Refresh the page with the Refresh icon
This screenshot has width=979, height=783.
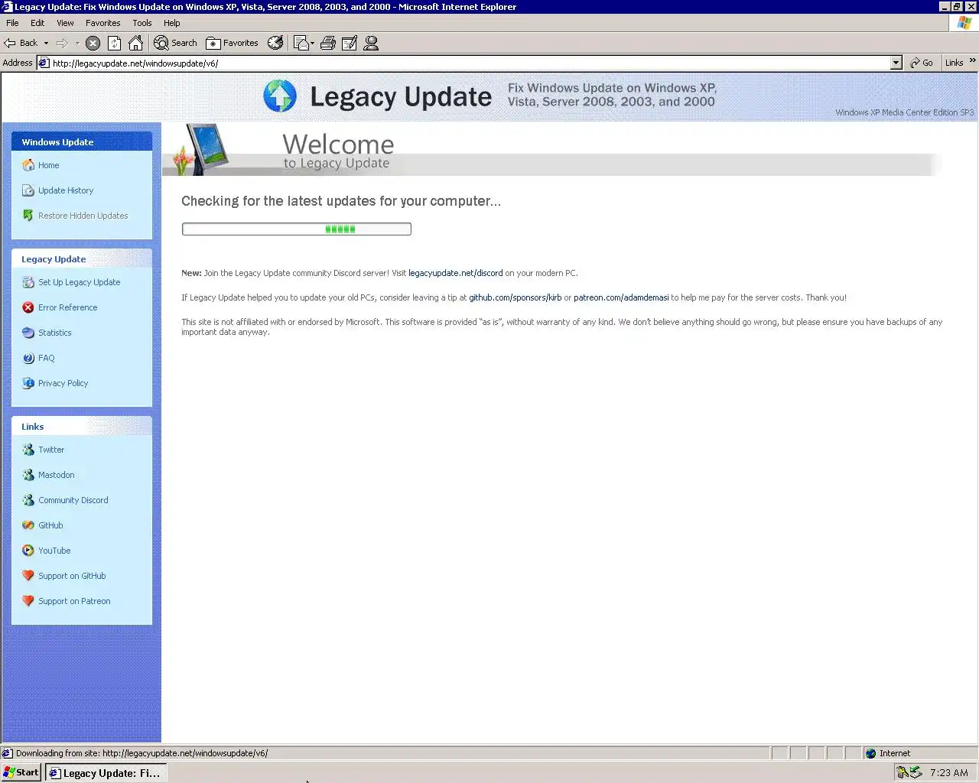pos(114,44)
